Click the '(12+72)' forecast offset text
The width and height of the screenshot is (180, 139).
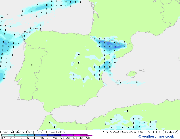coord(171,132)
